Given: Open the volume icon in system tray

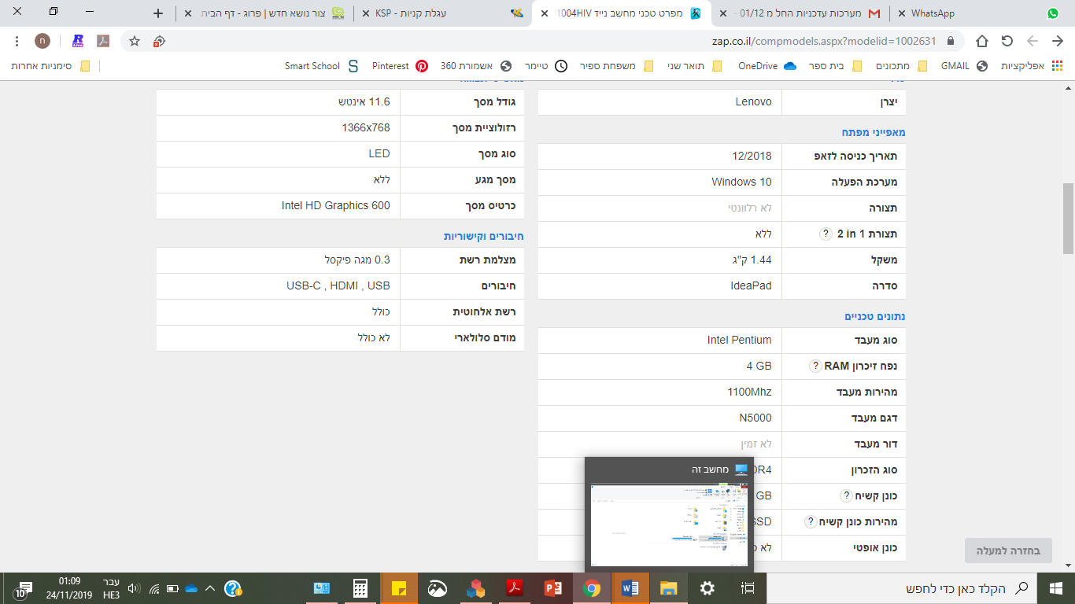Looking at the screenshot, I should click(x=134, y=588).
